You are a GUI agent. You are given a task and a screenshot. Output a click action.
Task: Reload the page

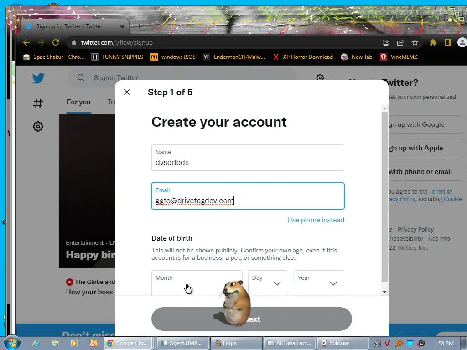click(56, 42)
